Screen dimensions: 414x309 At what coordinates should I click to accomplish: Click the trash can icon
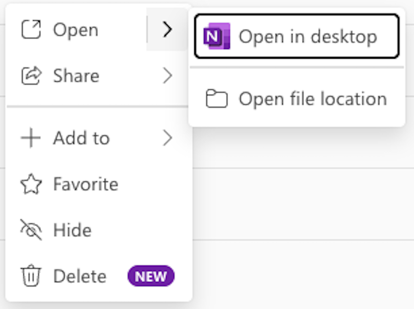click(x=31, y=275)
